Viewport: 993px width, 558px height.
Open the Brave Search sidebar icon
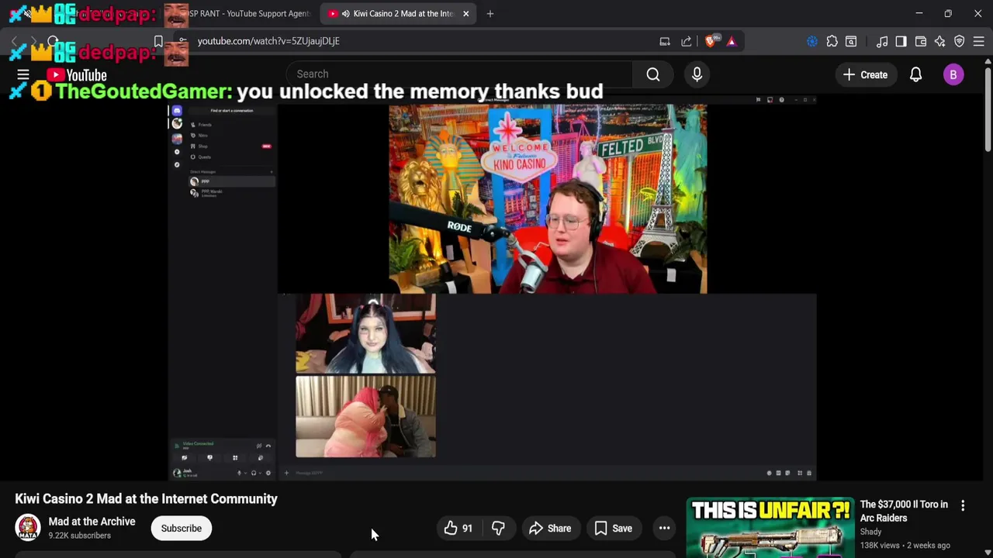point(851,41)
